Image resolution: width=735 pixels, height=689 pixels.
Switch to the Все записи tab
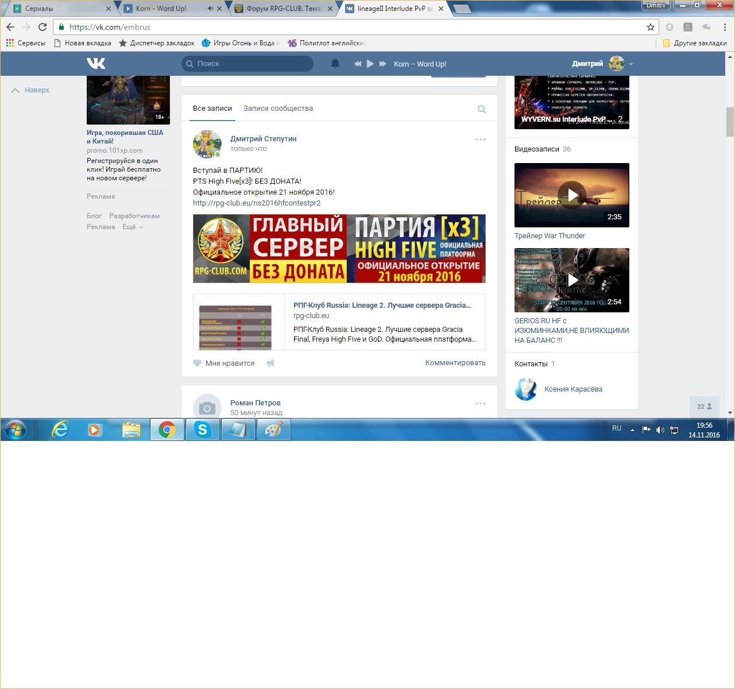(x=212, y=109)
